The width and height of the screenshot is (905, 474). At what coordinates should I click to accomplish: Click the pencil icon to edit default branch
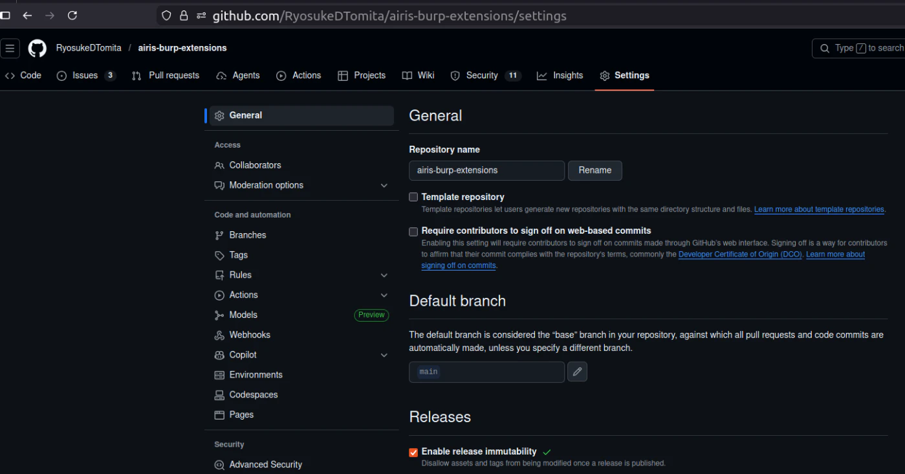pyautogui.click(x=577, y=372)
